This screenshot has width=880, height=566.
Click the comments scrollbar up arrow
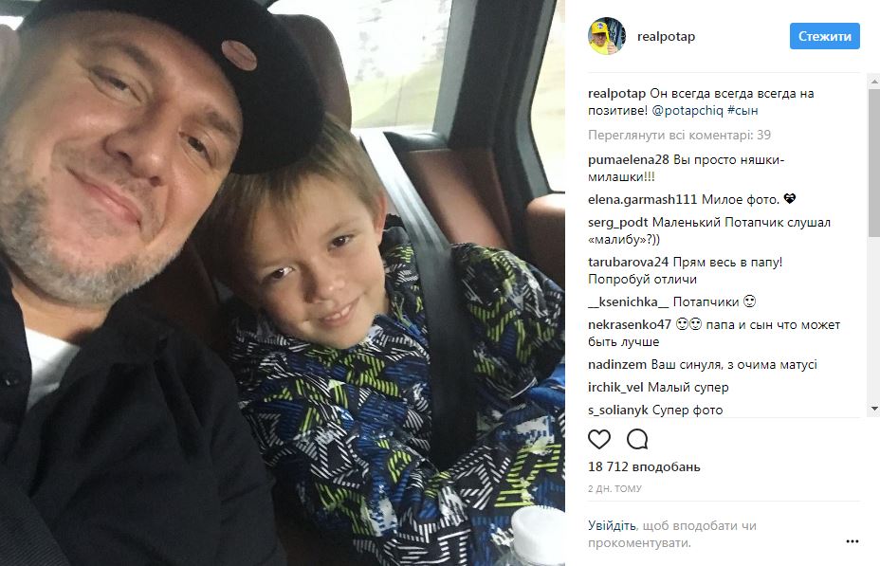[x=874, y=82]
